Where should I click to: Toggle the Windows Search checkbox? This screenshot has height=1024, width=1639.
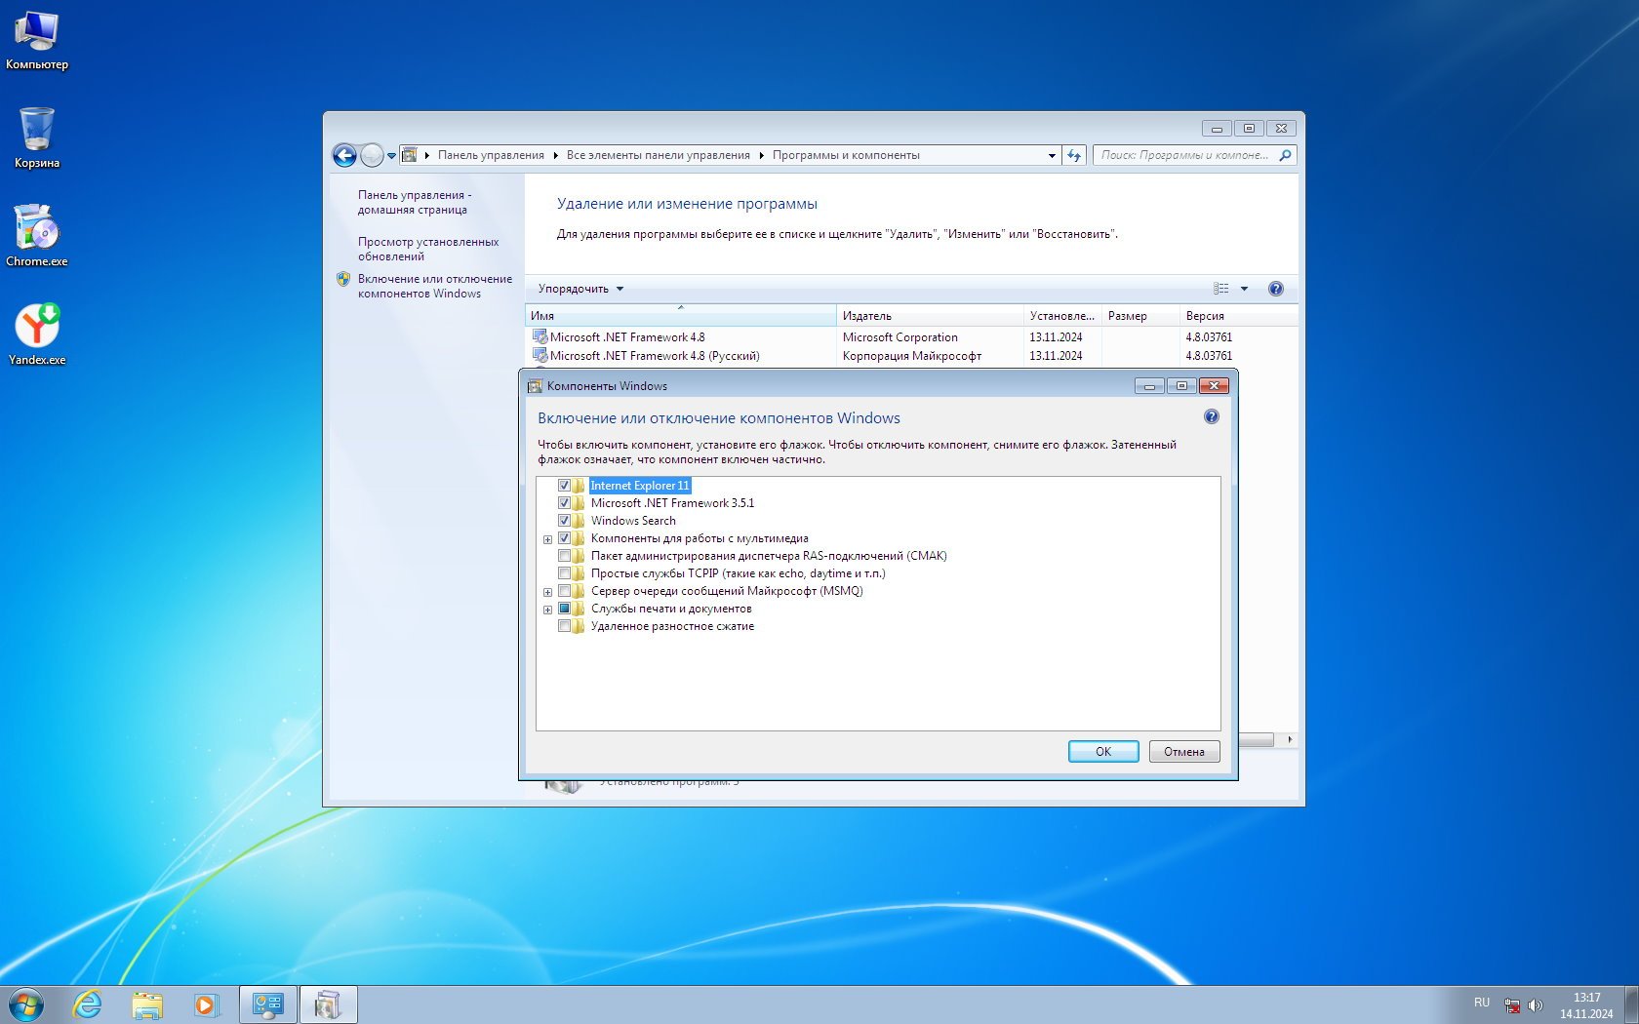pos(564,521)
